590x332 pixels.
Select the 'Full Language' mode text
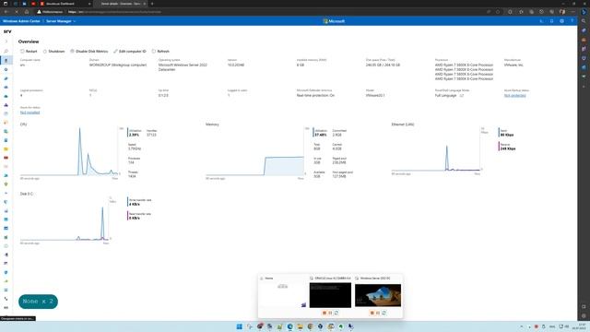pos(445,96)
